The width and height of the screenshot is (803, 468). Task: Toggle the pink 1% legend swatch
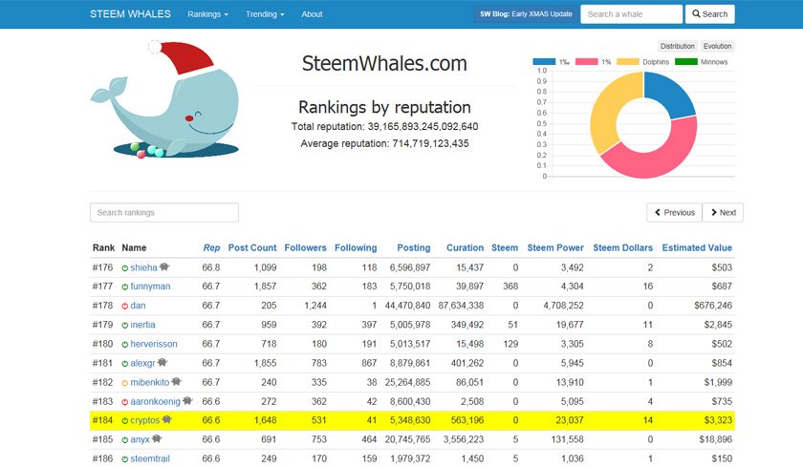tap(586, 62)
